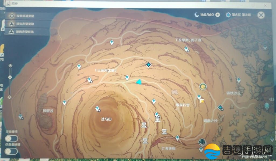Click the waypoint left of 「三运河之地」

pos(79,66)
